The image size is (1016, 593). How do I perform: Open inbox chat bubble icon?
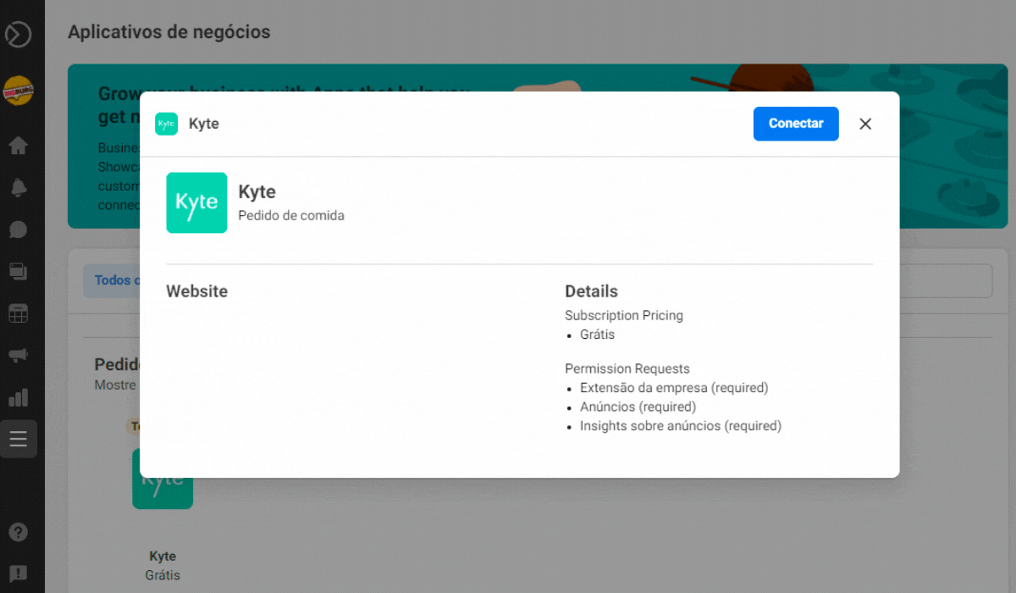(18, 230)
